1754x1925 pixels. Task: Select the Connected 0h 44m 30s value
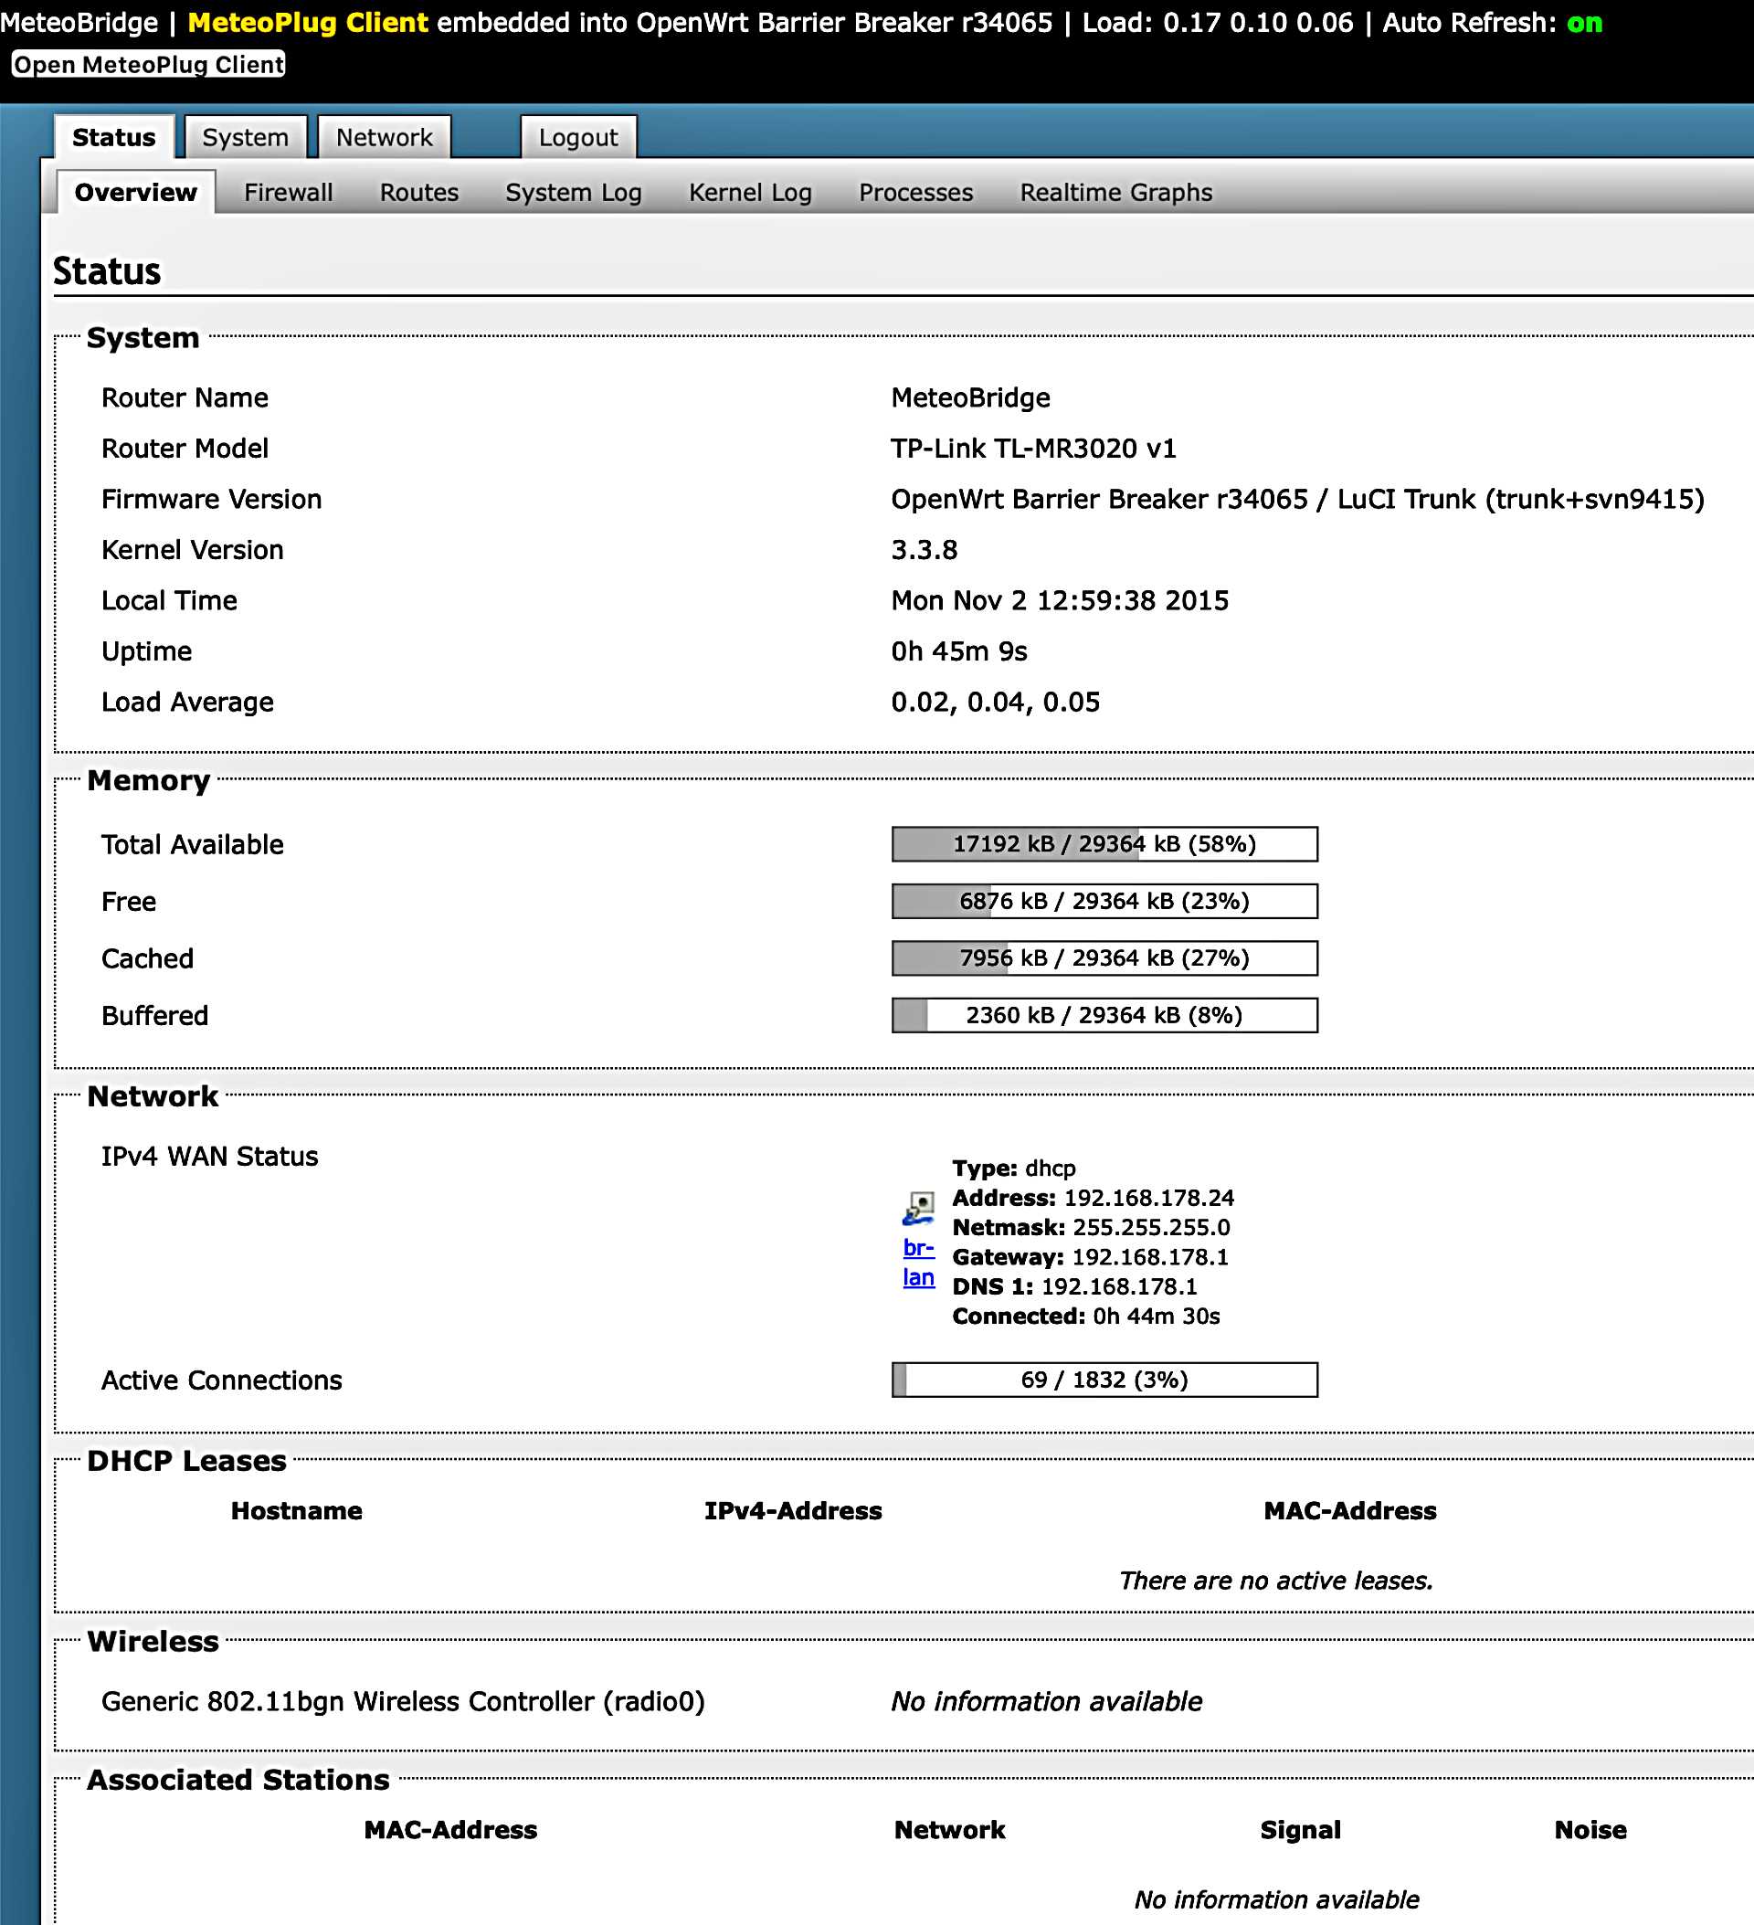click(1157, 1316)
